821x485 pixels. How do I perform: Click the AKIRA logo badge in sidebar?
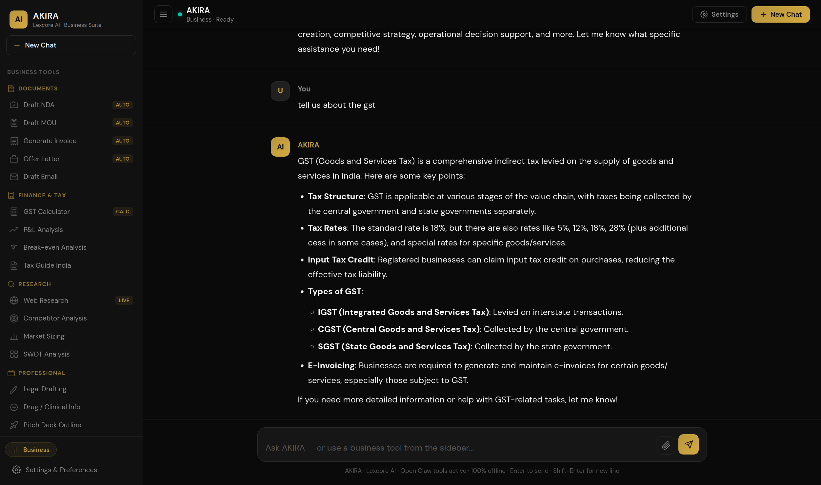18,19
